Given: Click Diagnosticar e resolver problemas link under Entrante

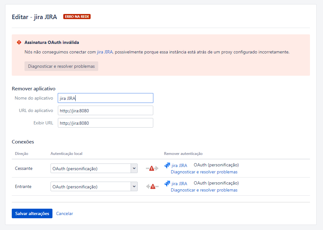Looking at the screenshot, I should 204,190.
